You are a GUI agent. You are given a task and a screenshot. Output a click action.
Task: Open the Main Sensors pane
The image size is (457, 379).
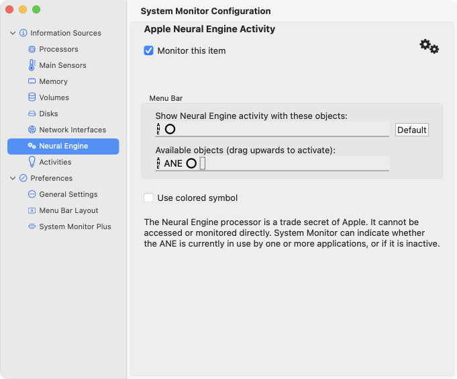click(x=63, y=65)
